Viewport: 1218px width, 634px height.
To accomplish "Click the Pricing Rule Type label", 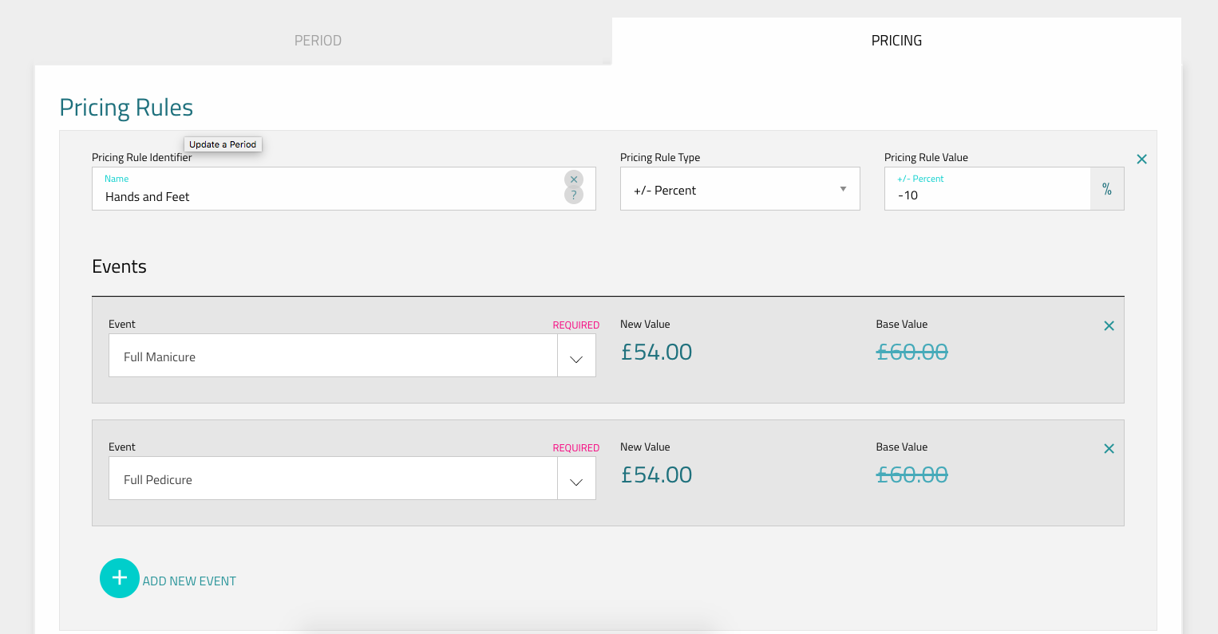I will click(x=660, y=158).
